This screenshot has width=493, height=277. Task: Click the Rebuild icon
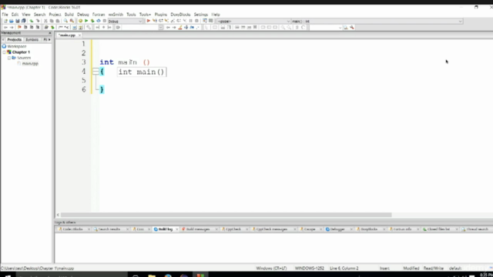(x=99, y=21)
